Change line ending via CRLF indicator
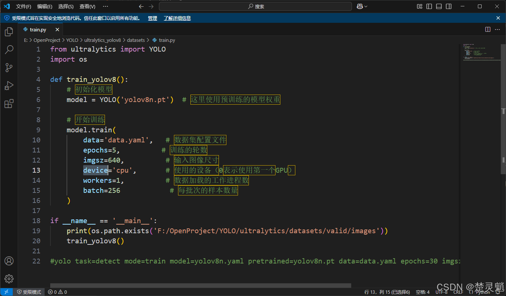 [458, 292]
